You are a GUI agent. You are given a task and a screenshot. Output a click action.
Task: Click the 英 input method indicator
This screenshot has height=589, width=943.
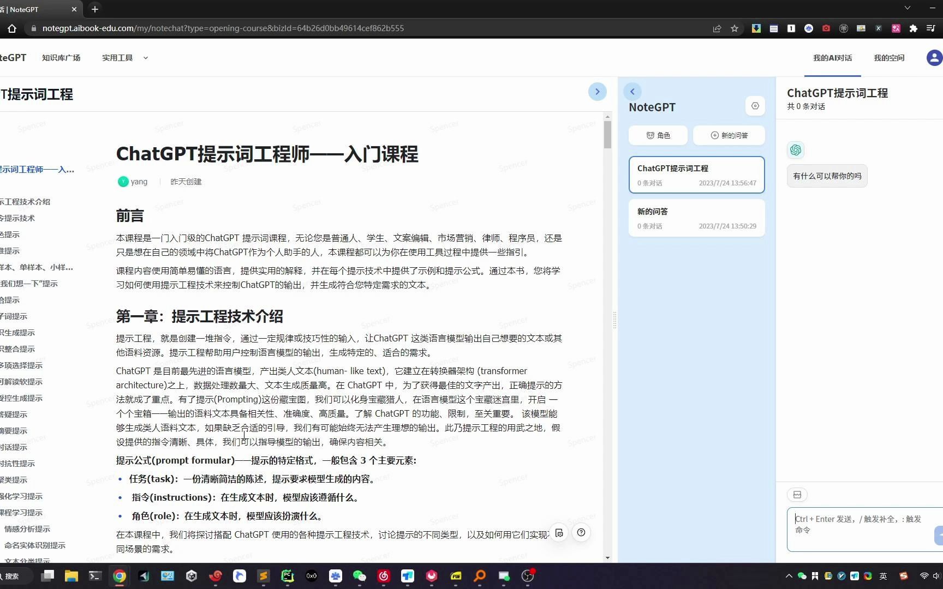(x=884, y=576)
